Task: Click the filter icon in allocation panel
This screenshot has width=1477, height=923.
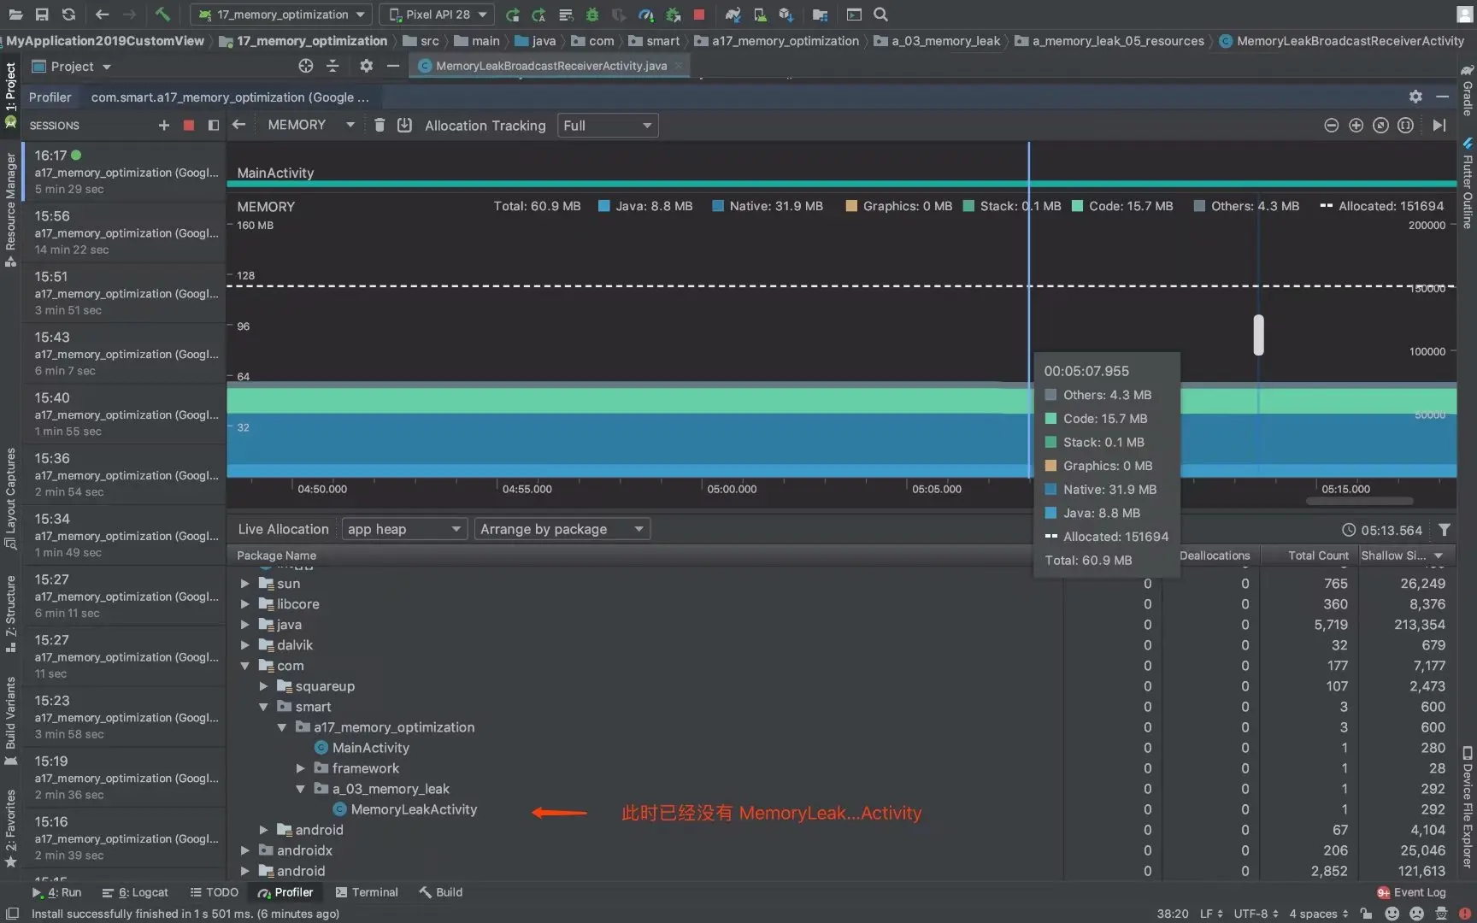Action: (x=1445, y=530)
